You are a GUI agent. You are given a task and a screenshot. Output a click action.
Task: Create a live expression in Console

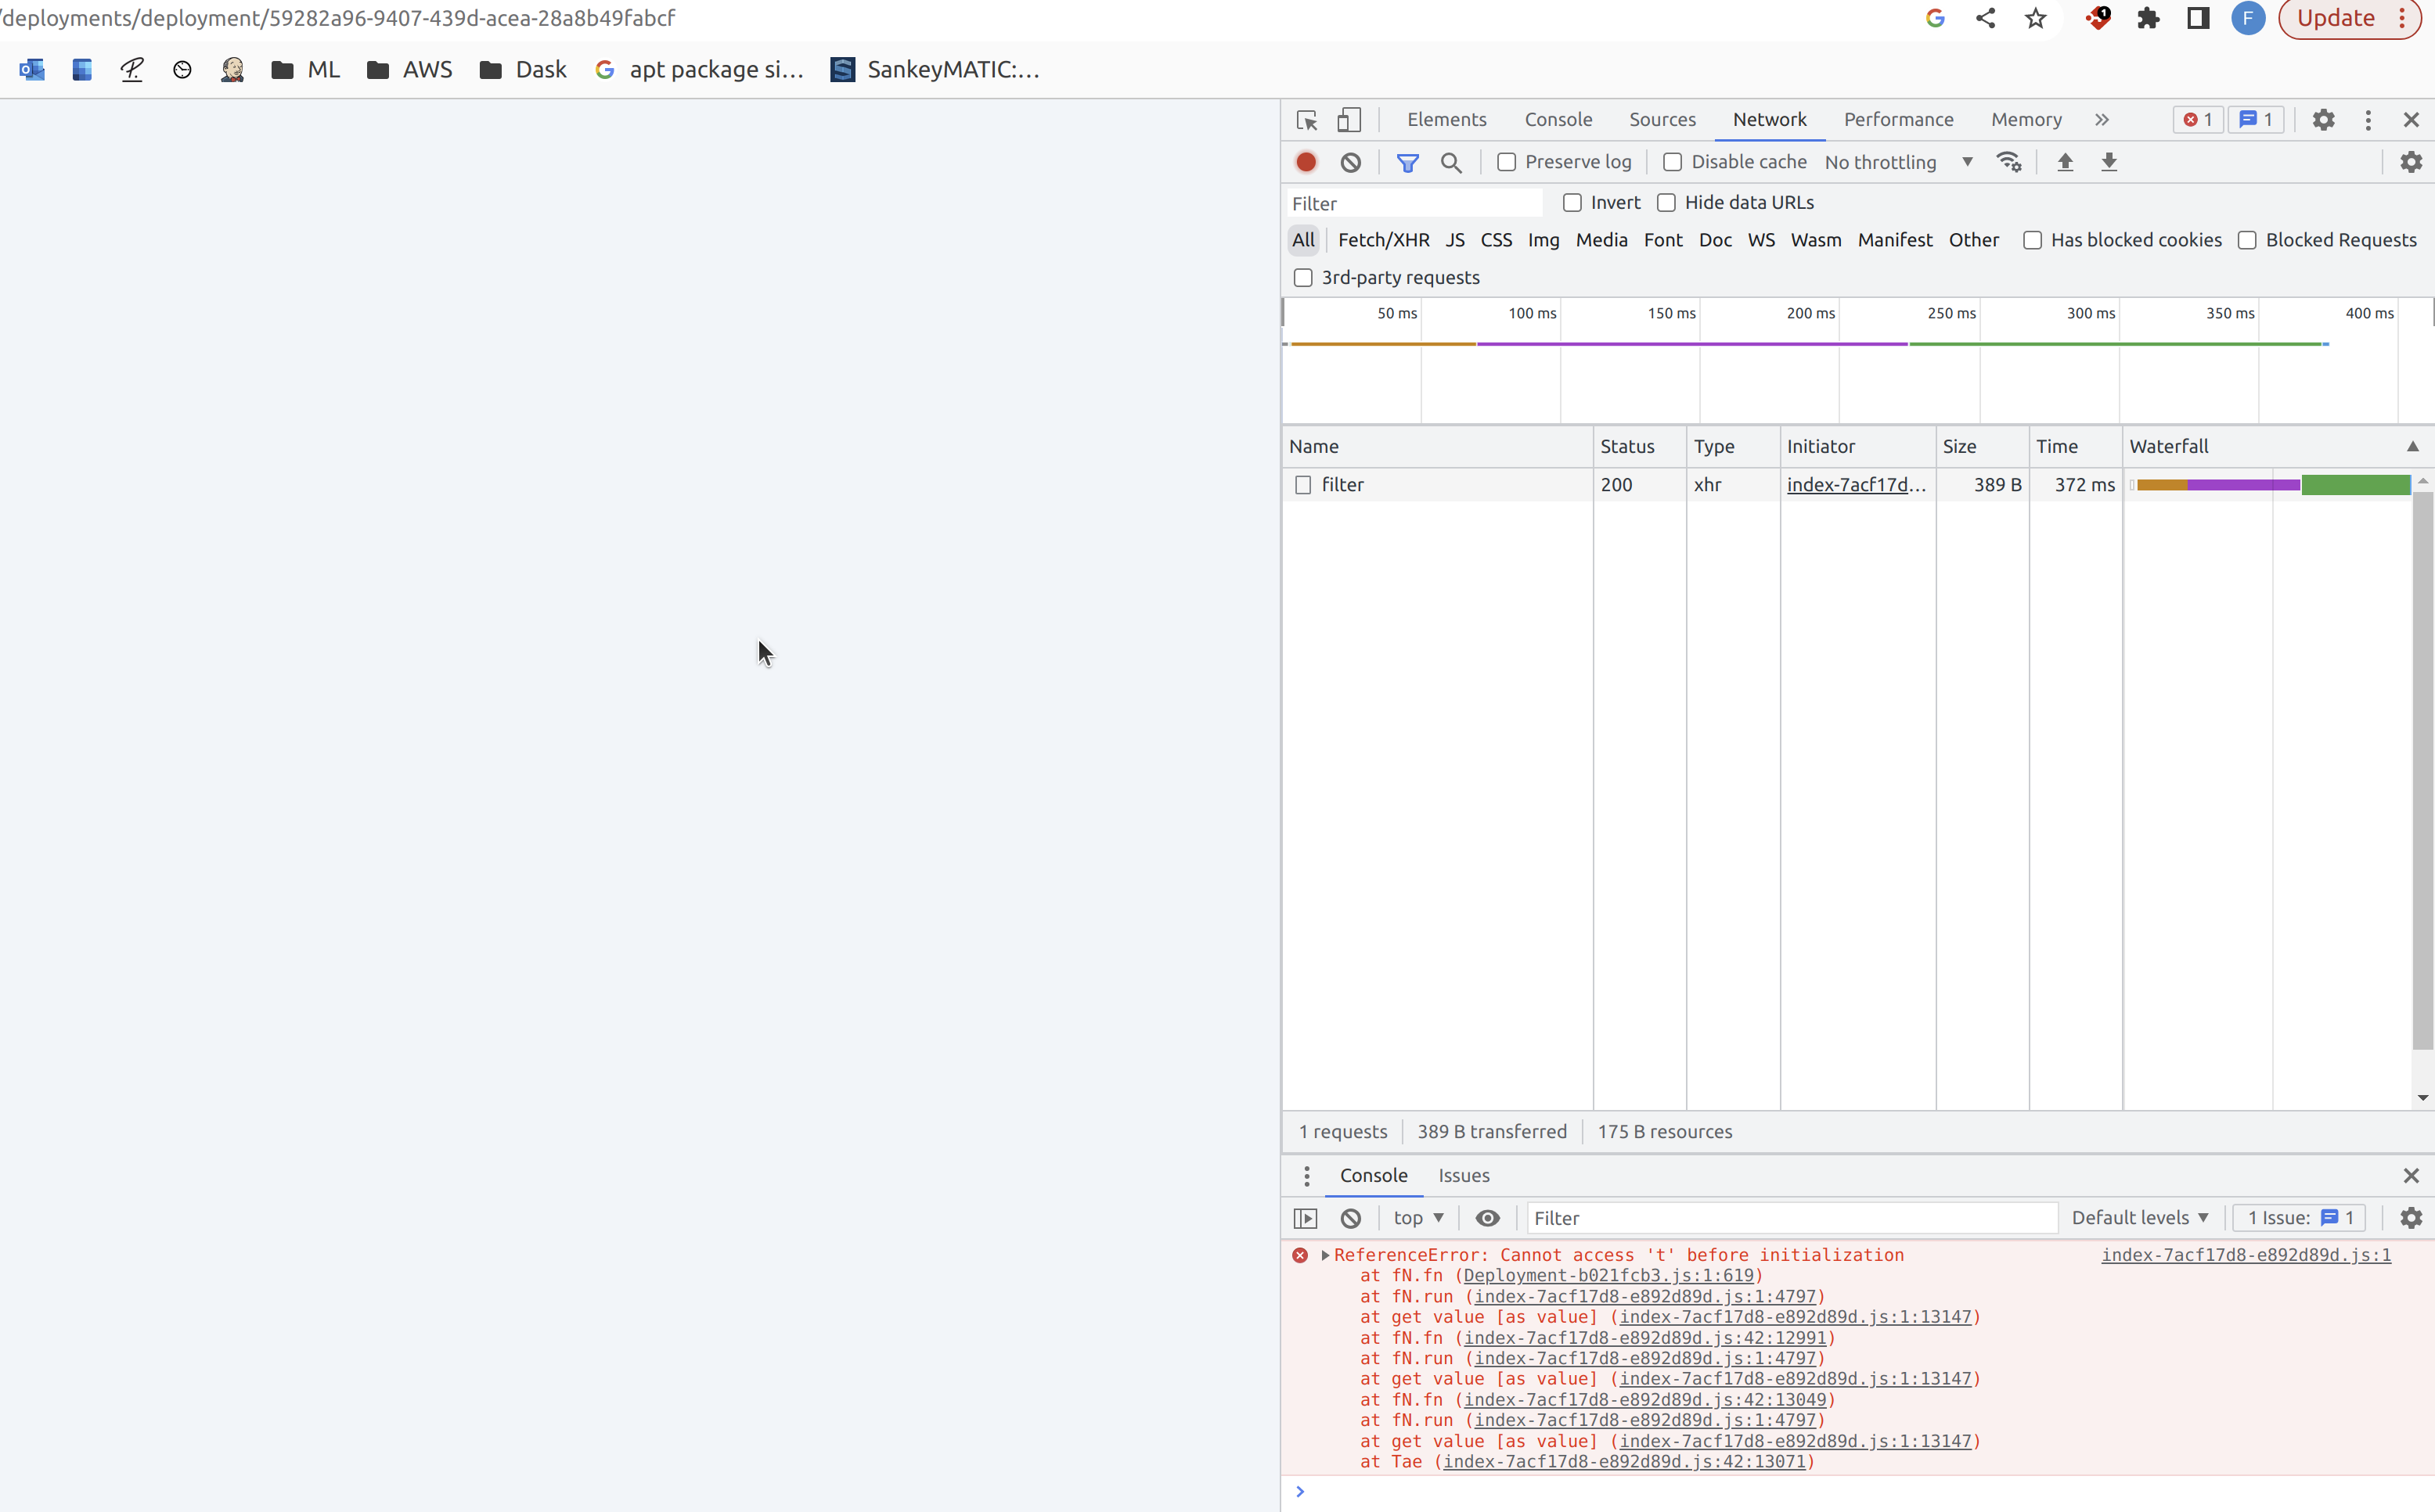[1489, 1218]
